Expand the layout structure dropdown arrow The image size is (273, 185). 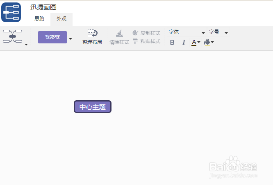tap(26, 45)
